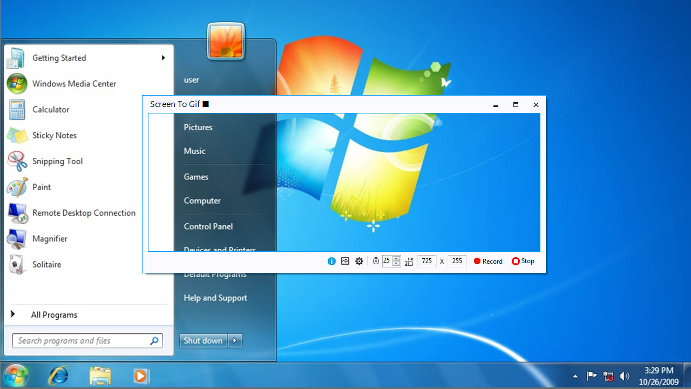The image size is (691, 389).
Task: Open Action Center flag icon
Action: pos(592,376)
